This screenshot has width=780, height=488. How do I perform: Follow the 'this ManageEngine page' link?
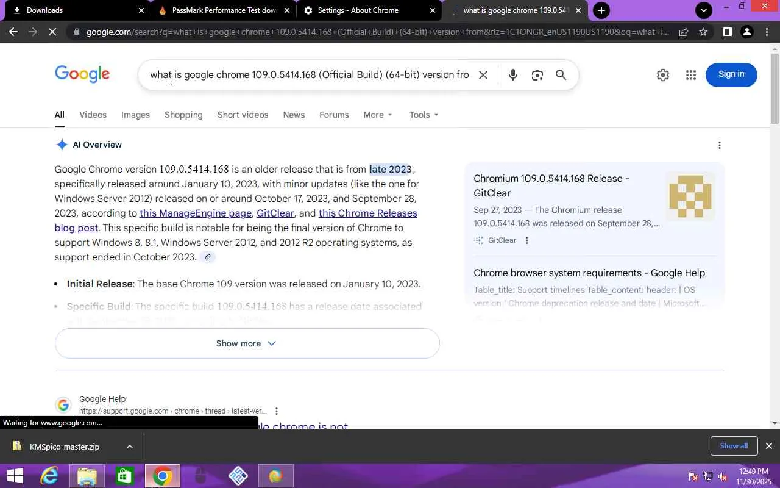(x=196, y=213)
